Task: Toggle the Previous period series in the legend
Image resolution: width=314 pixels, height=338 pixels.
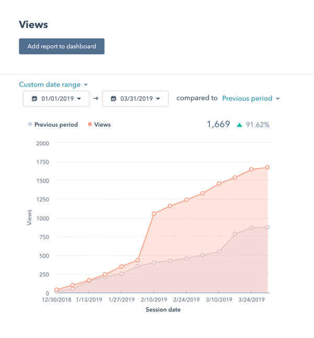Action: click(56, 125)
